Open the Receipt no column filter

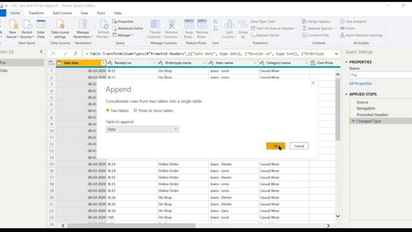tap(154, 63)
